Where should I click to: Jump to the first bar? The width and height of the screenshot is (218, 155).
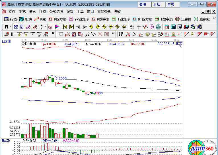click(x=65, y=27)
